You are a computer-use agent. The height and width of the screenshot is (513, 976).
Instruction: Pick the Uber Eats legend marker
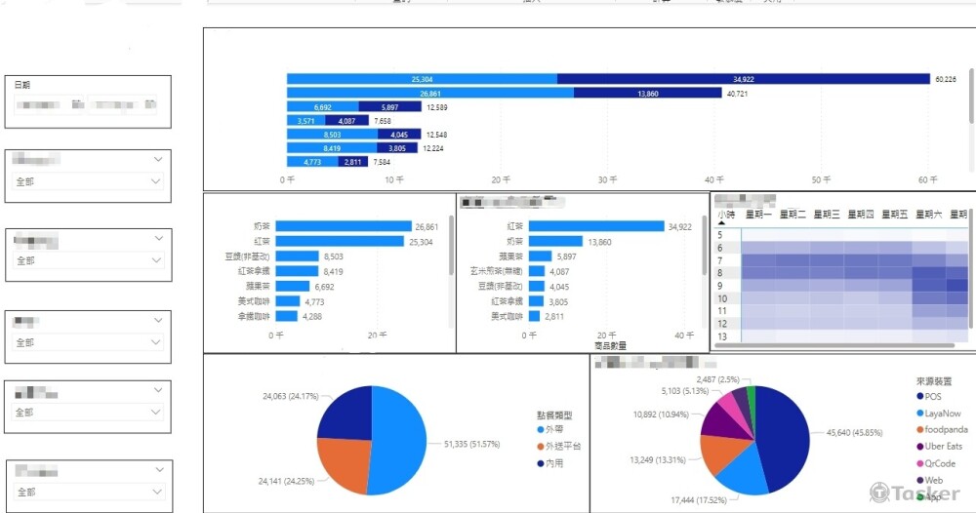(x=919, y=447)
